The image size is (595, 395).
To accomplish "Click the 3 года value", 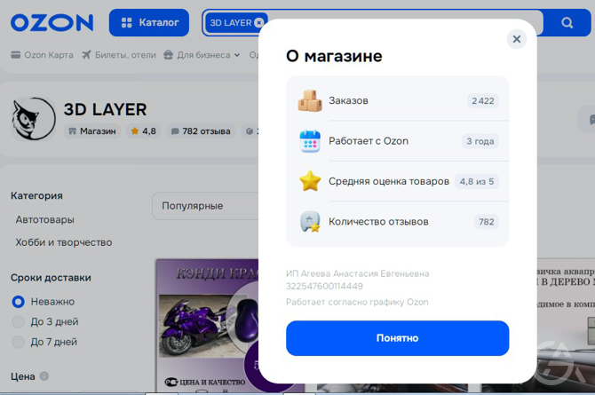I will point(480,141).
